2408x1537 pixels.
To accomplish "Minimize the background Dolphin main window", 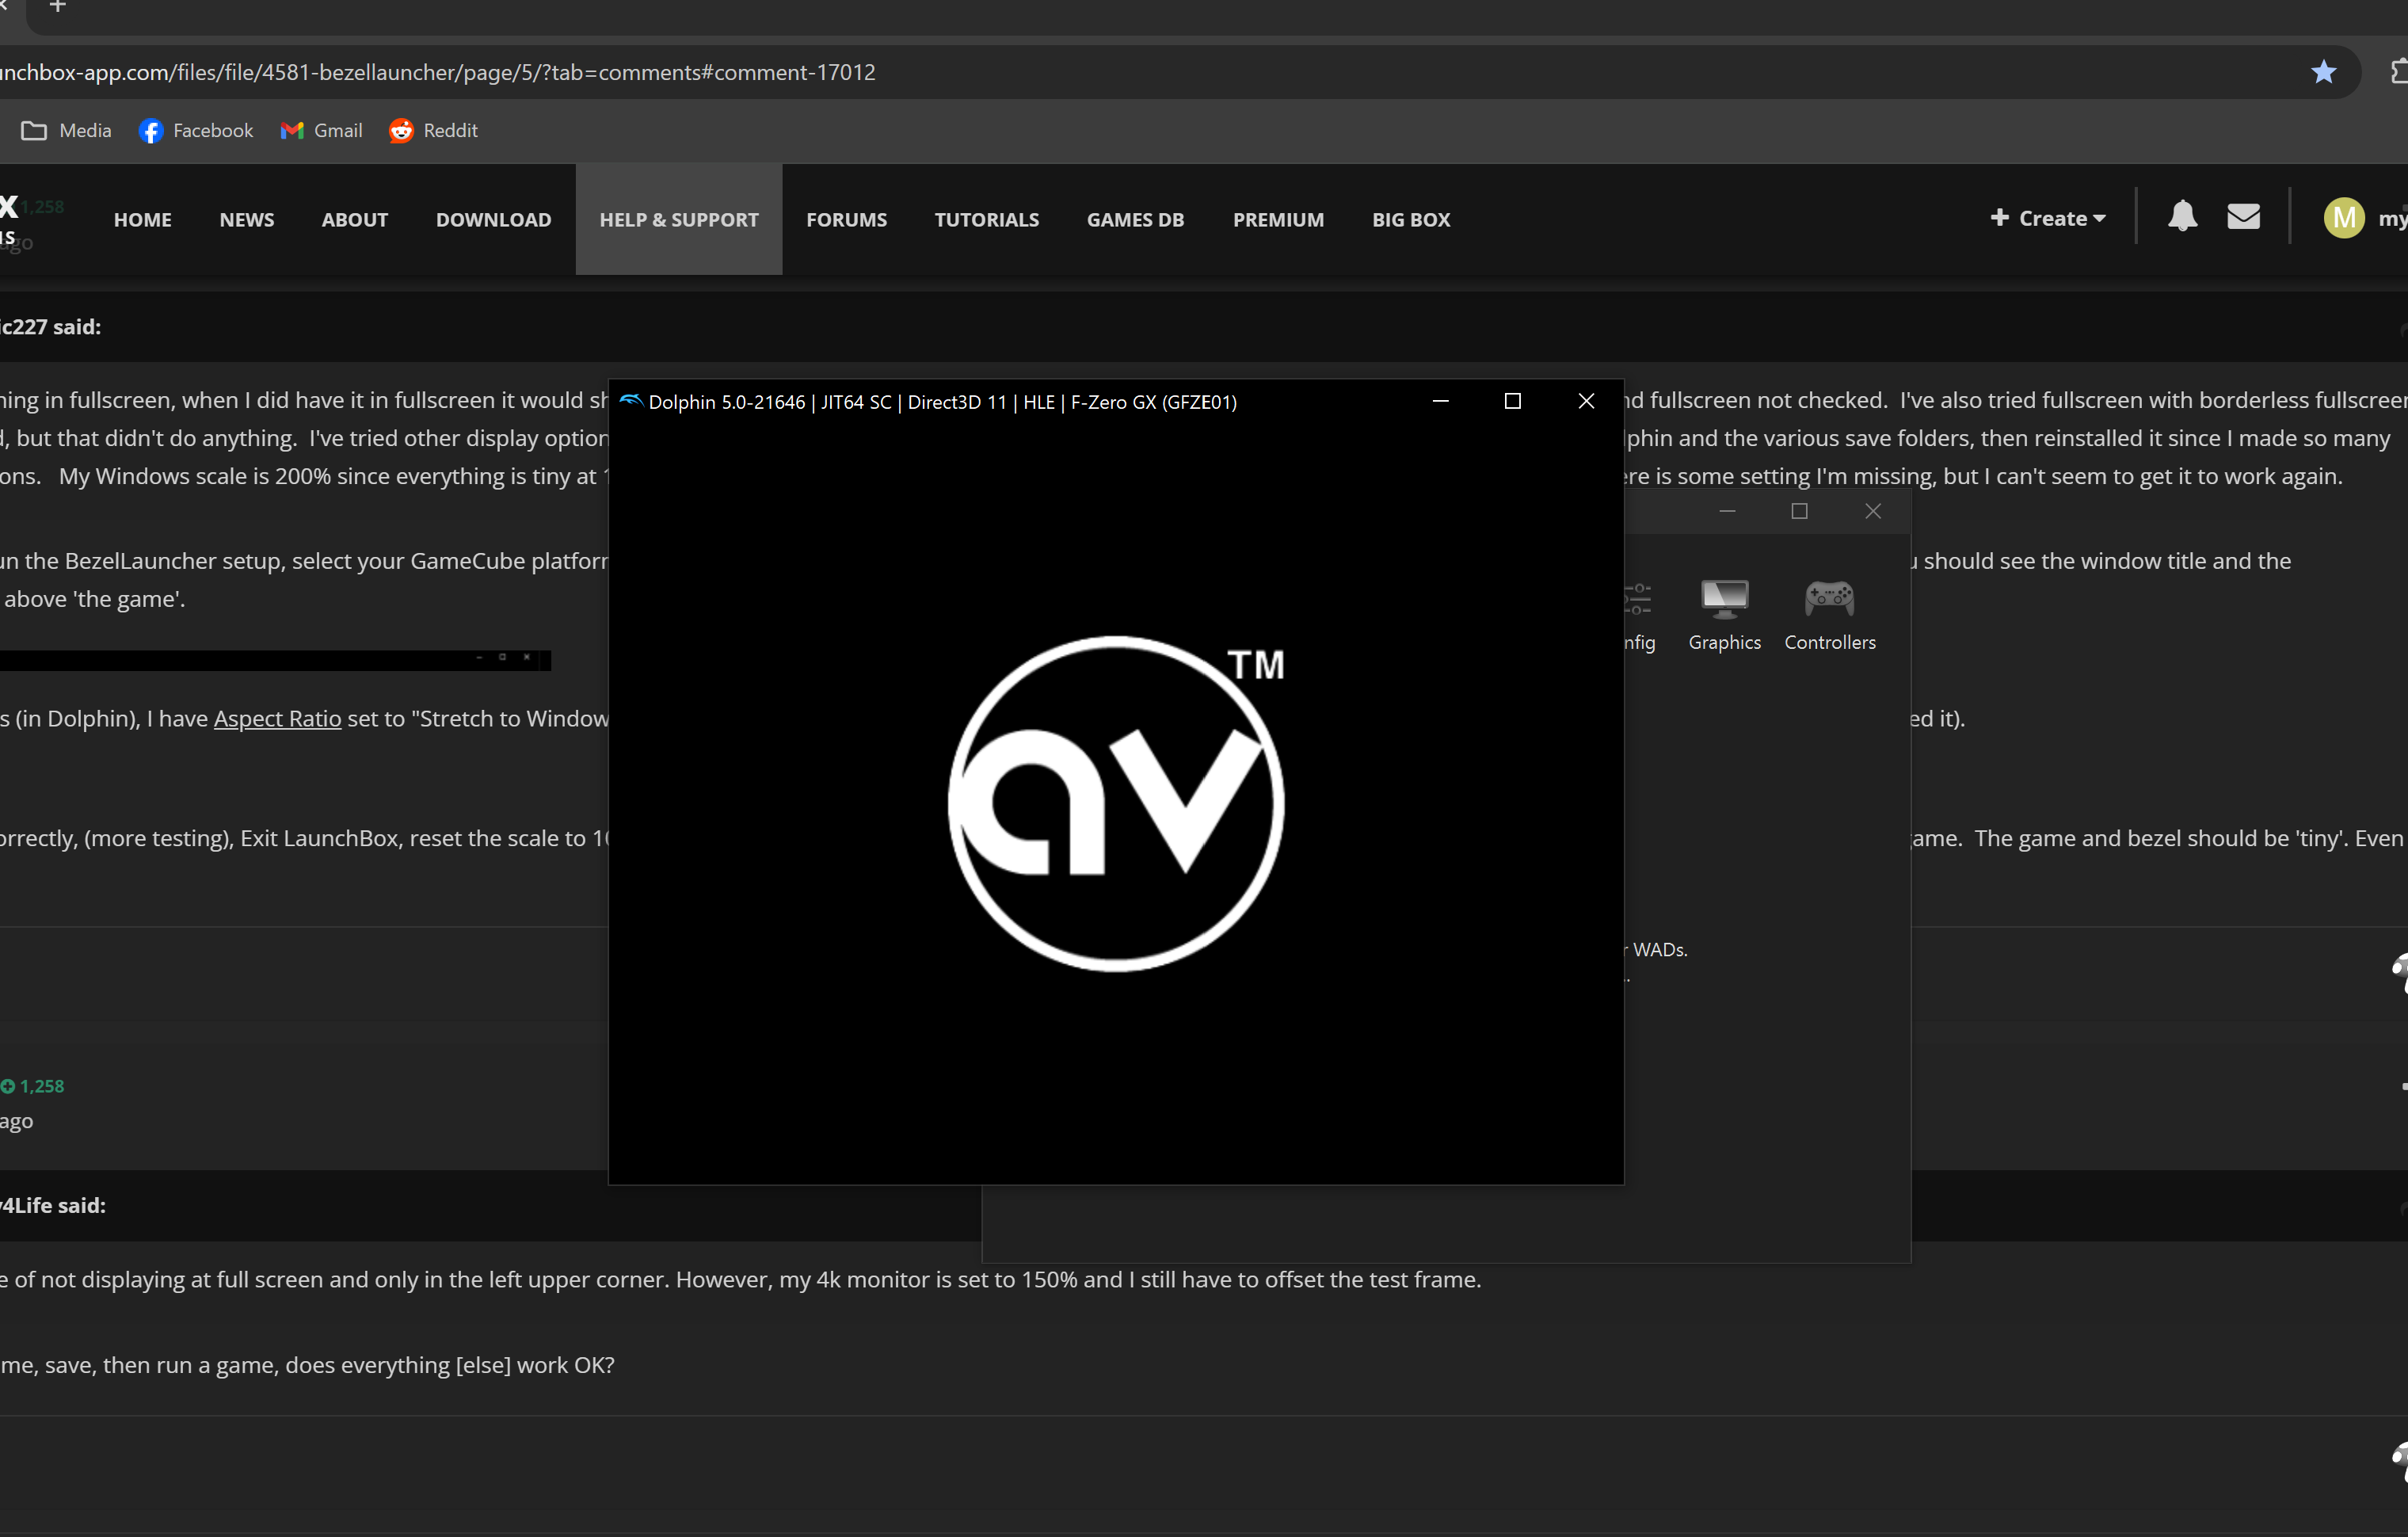I will pos(1727,512).
